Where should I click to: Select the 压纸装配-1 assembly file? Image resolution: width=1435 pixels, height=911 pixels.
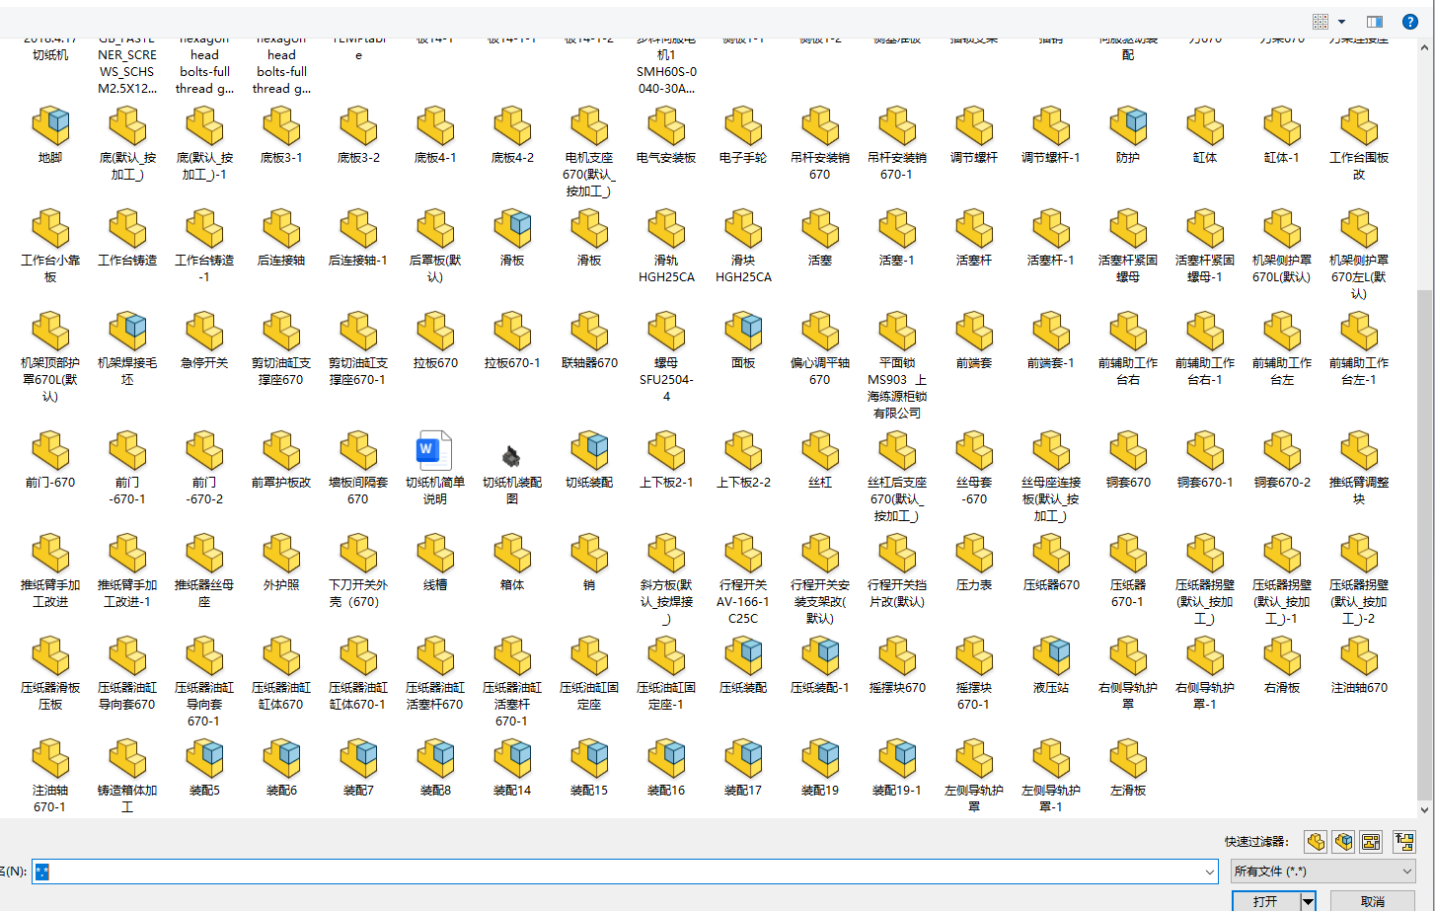pos(820,667)
